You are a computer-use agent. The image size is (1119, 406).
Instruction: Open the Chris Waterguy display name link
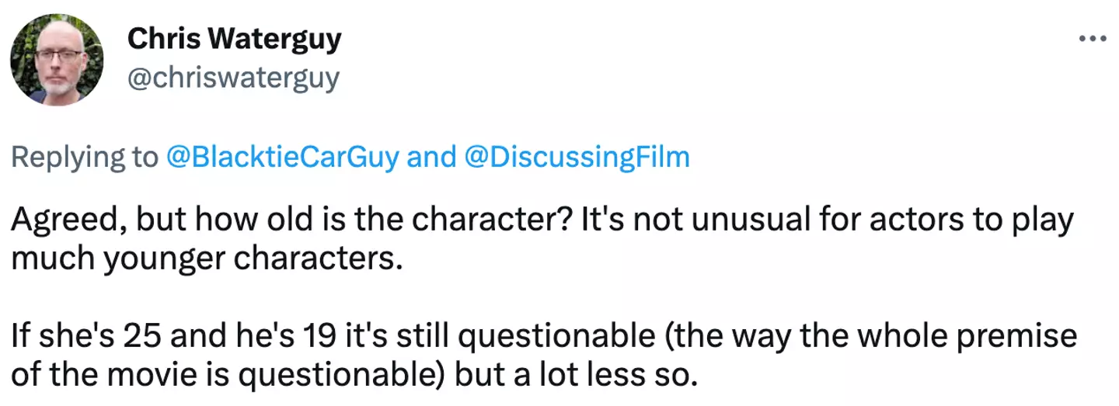tap(234, 39)
